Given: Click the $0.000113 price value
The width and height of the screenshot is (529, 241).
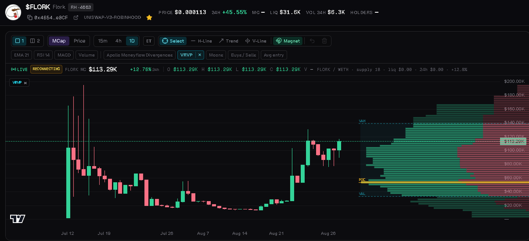Looking at the screenshot, I should [x=190, y=12].
